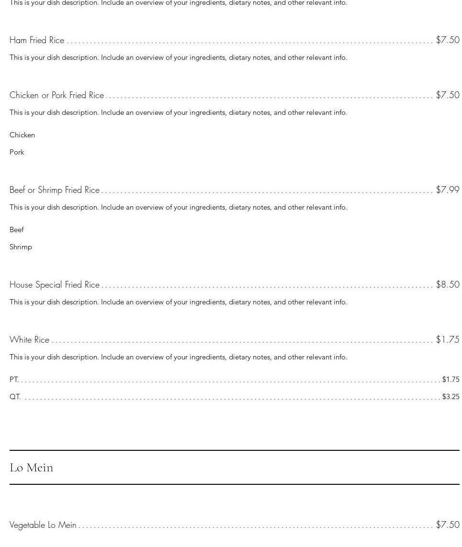
Task: Click the description under White Rice
Action: click(178, 357)
